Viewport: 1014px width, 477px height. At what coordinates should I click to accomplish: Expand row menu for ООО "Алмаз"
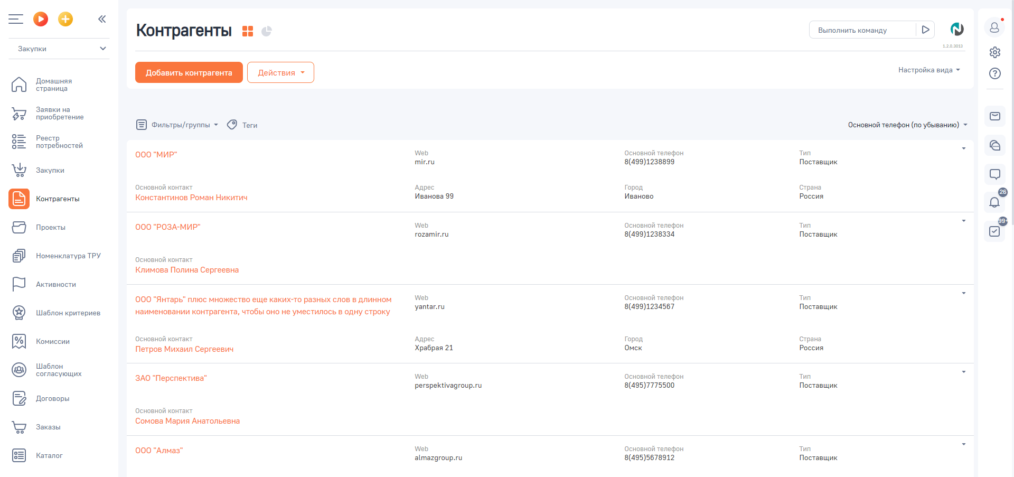[x=963, y=444]
